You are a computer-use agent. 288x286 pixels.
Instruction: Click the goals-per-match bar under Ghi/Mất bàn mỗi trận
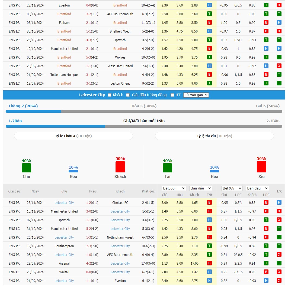[144, 126]
